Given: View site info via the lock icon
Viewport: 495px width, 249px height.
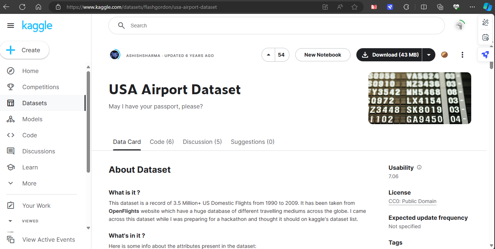Looking at the screenshot, I should [x=58, y=7].
